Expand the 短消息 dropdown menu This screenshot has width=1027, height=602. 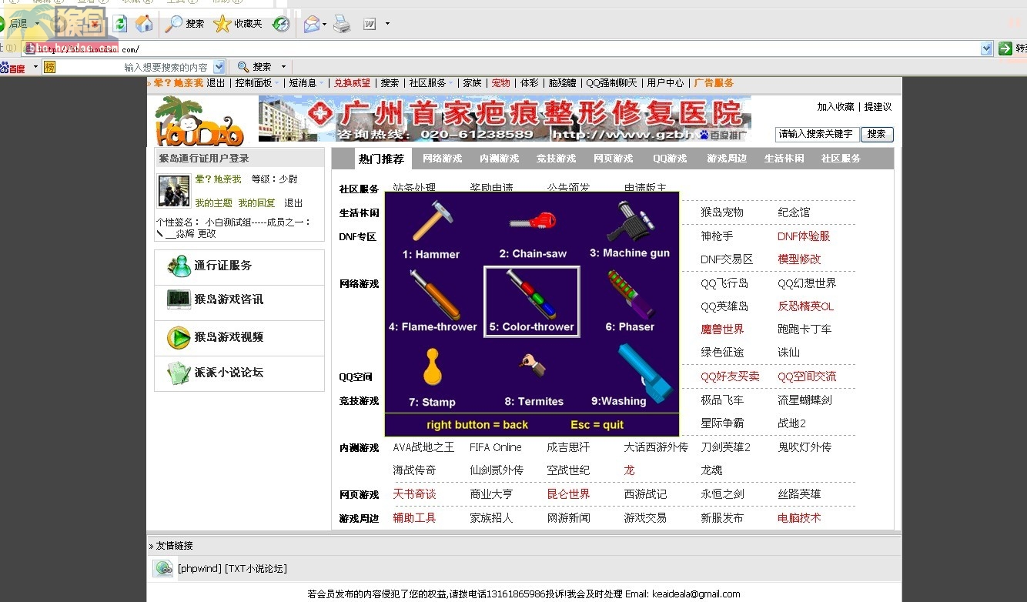pyautogui.click(x=320, y=83)
